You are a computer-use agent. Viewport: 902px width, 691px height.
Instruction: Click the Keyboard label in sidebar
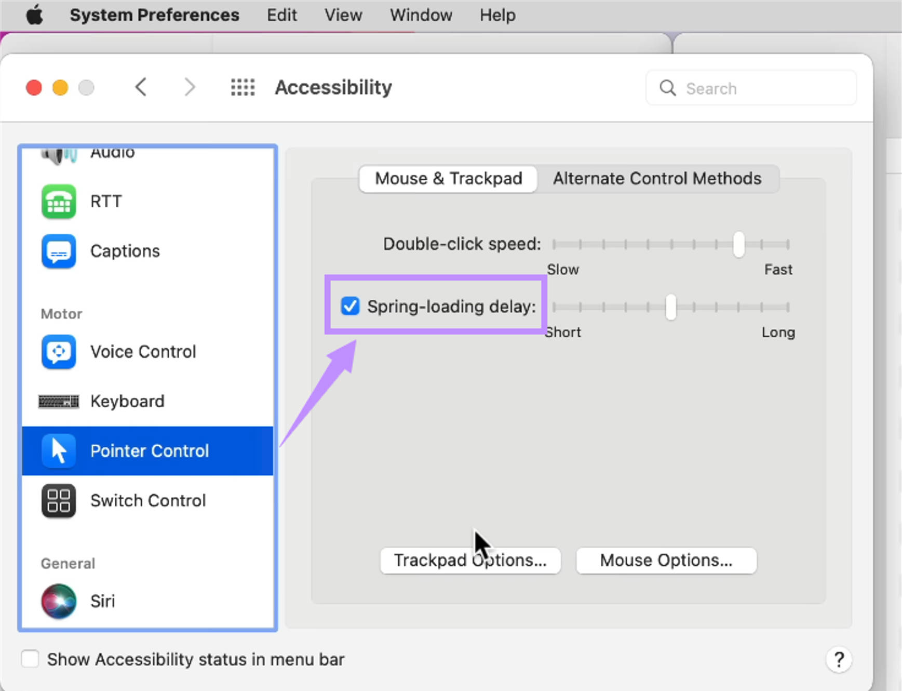click(127, 402)
